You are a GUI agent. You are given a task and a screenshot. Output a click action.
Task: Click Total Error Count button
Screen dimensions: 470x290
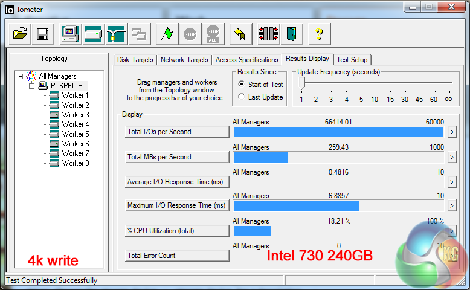click(177, 256)
